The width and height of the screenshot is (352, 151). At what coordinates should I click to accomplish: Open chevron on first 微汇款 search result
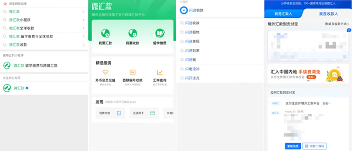(83, 12)
